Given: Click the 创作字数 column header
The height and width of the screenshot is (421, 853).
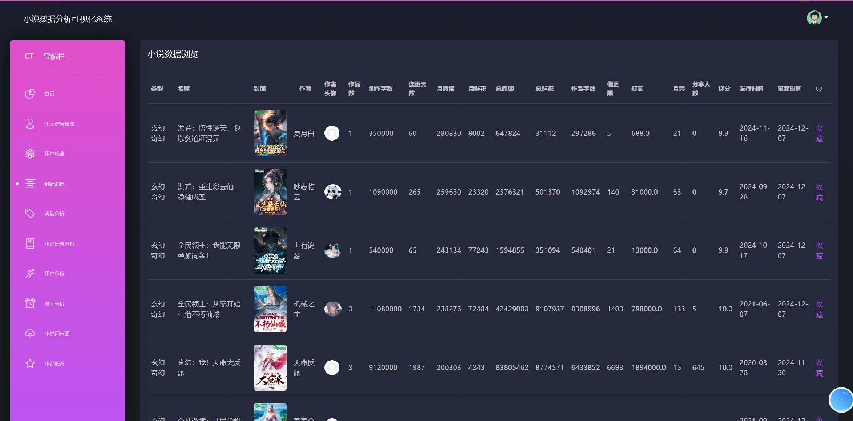Looking at the screenshot, I should point(381,89).
